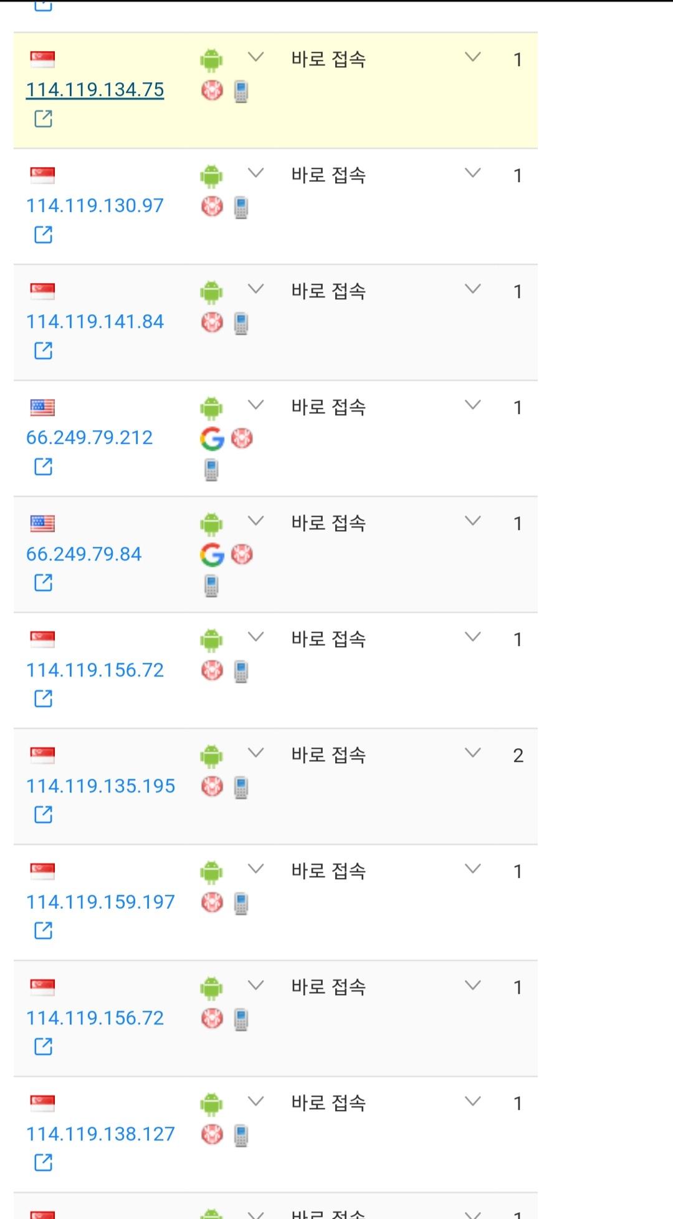Click the US flag beside 66.249.79.84

pyautogui.click(x=42, y=523)
